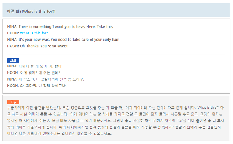
Task: Click the blue 해석 badge
Action: [x=13, y=61]
